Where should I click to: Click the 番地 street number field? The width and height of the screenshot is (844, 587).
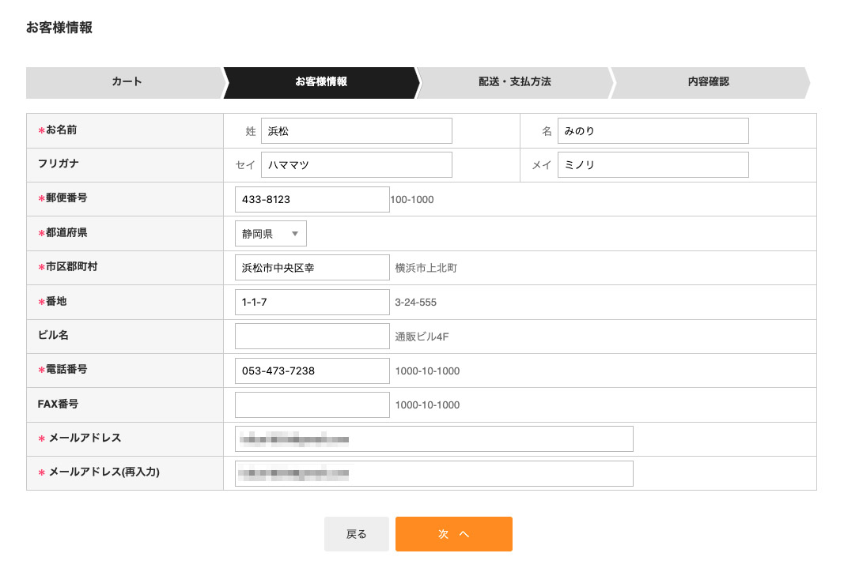point(312,303)
